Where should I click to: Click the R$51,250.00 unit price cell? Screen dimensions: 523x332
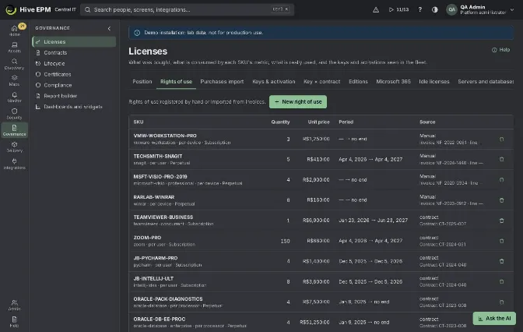coord(314,323)
